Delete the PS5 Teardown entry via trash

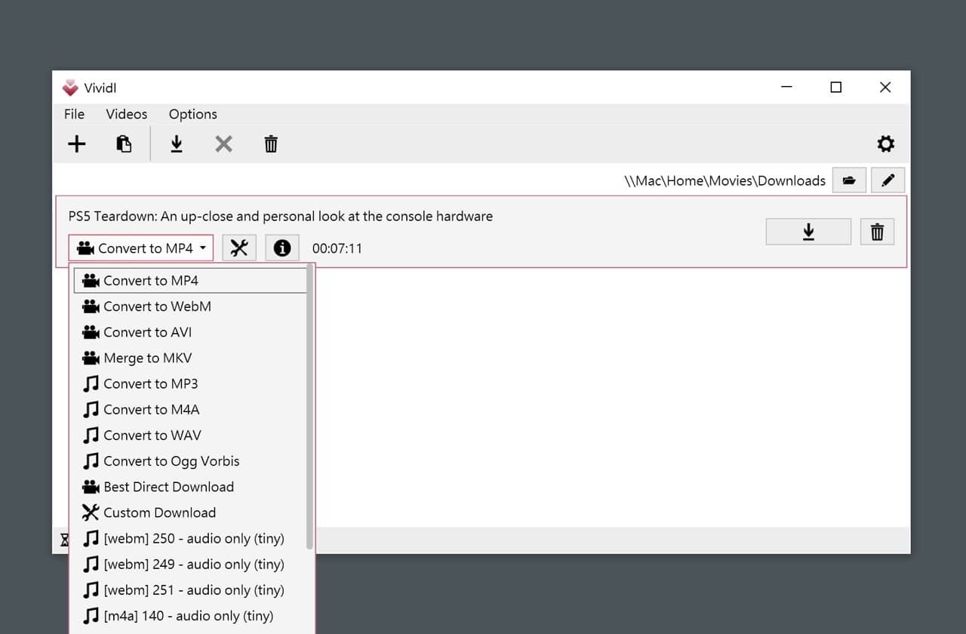point(877,232)
